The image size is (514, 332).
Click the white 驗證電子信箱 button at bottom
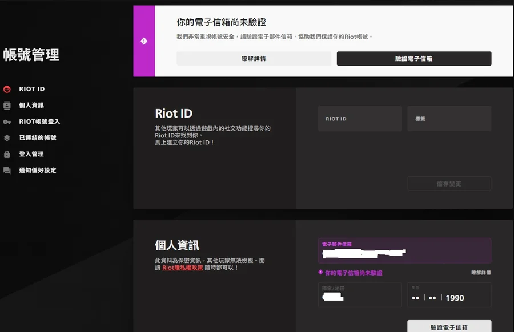(x=449, y=327)
